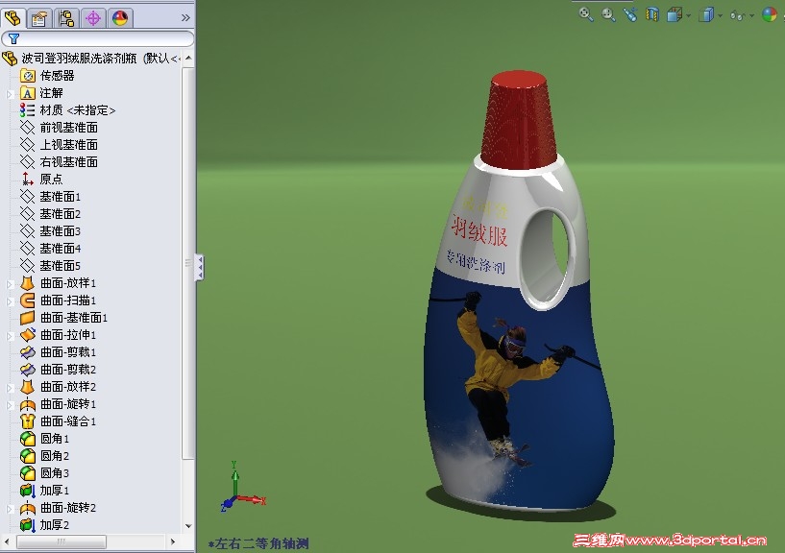Click the 曲面-旋转2 revolve icon
Viewport: 785px width, 553px height.
pos(28,508)
